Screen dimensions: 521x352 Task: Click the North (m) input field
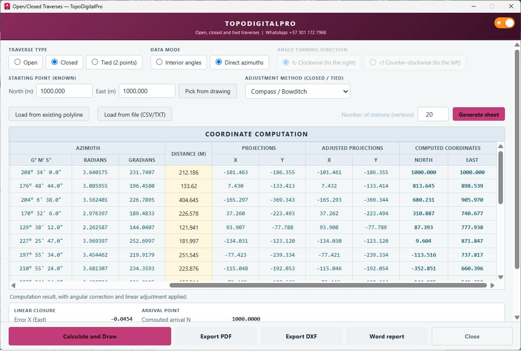(64, 91)
